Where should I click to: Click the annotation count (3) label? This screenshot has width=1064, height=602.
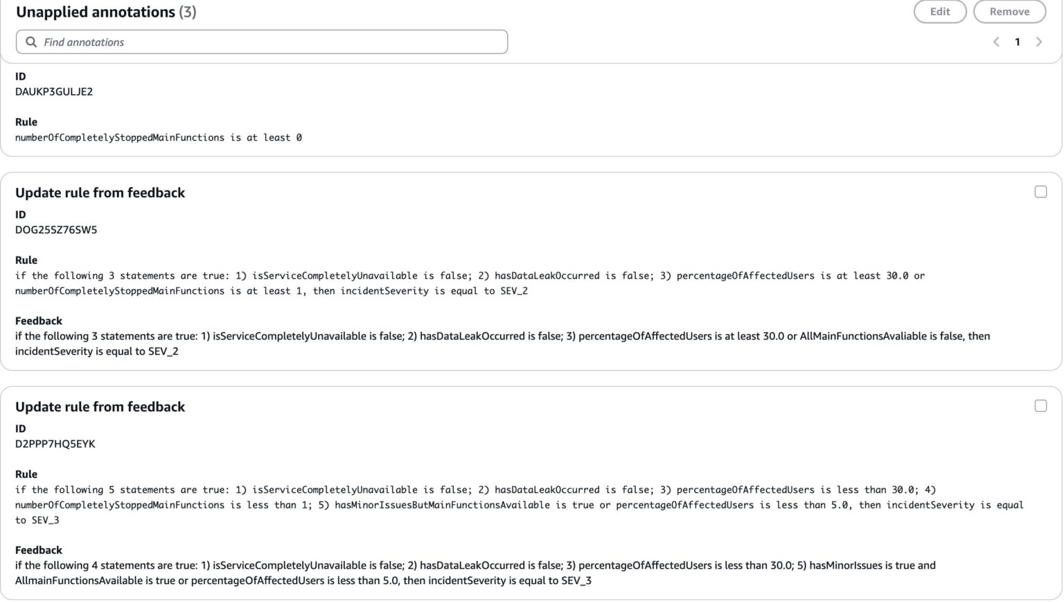(186, 12)
